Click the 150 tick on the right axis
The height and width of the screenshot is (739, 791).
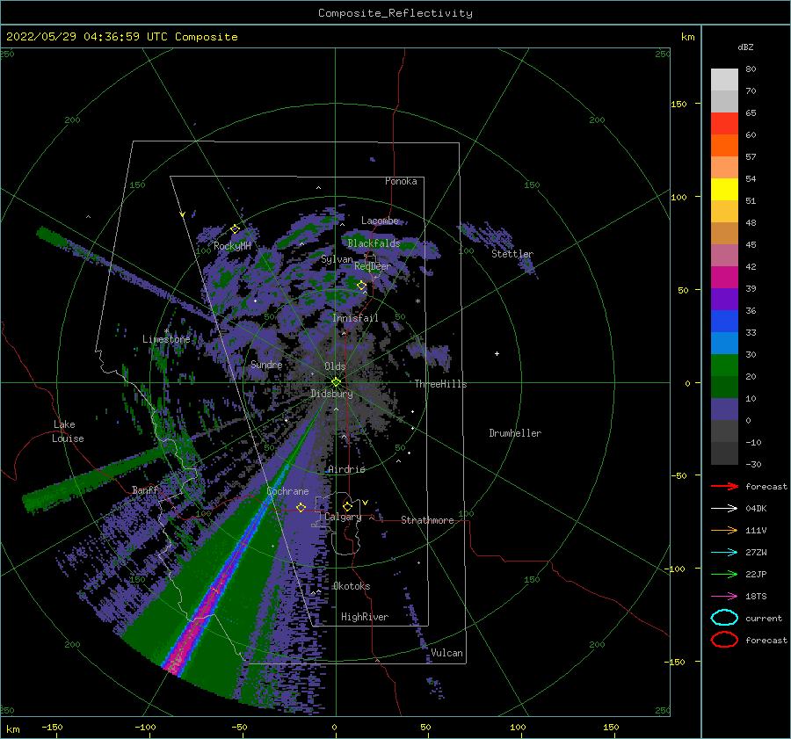pyautogui.click(x=679, y=104)
